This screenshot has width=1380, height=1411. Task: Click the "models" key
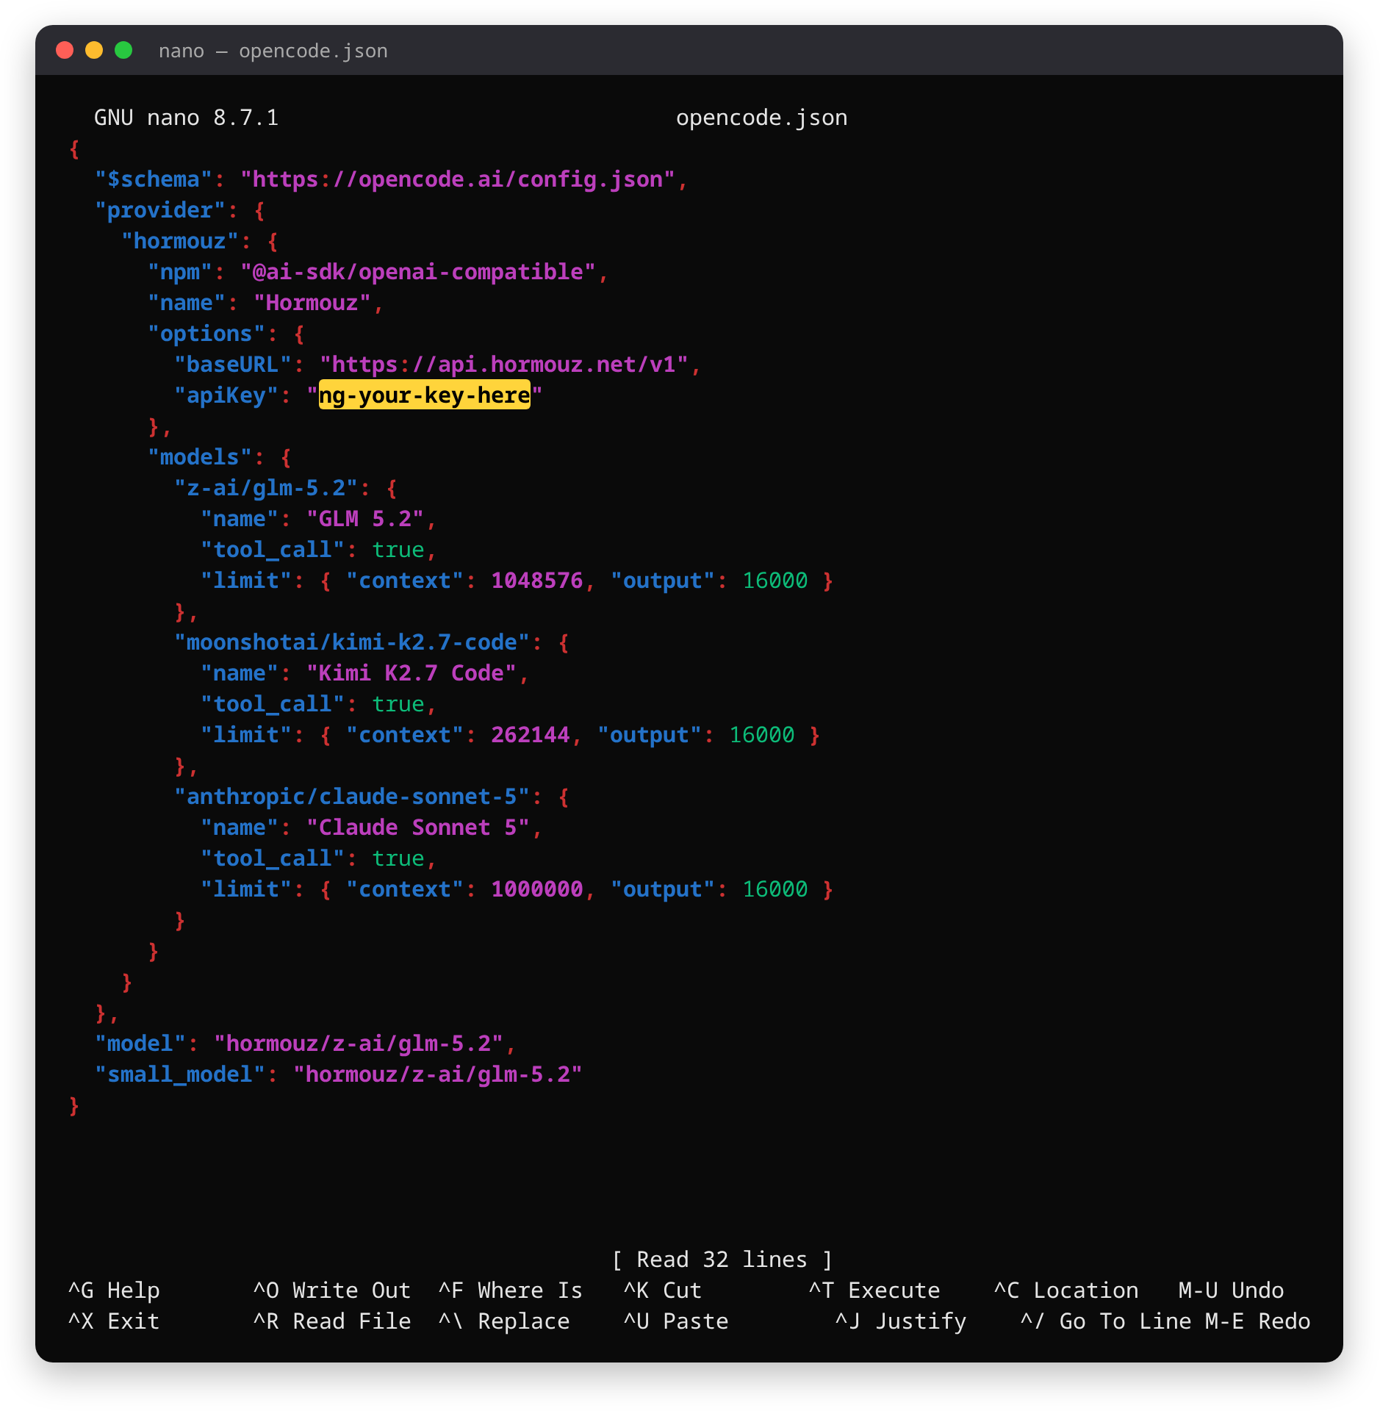(200, 456)
